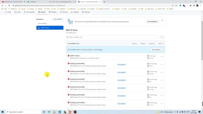Open Exiting smoothly run #20

coord(77,79)
